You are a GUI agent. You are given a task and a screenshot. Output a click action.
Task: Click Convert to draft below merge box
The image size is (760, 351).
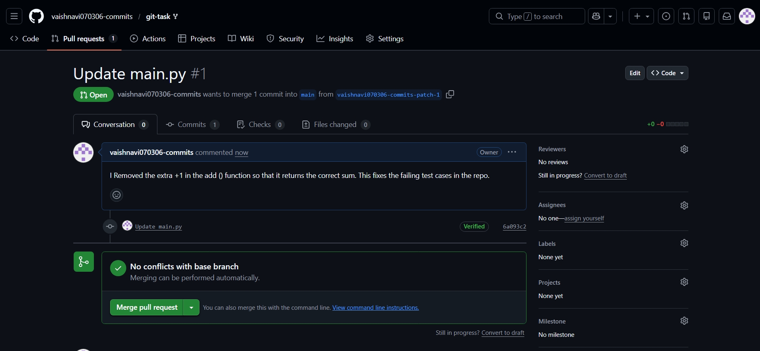pyautogui.click(x=503, y=333)
